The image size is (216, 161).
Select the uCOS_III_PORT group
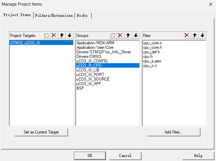(108, 75)
